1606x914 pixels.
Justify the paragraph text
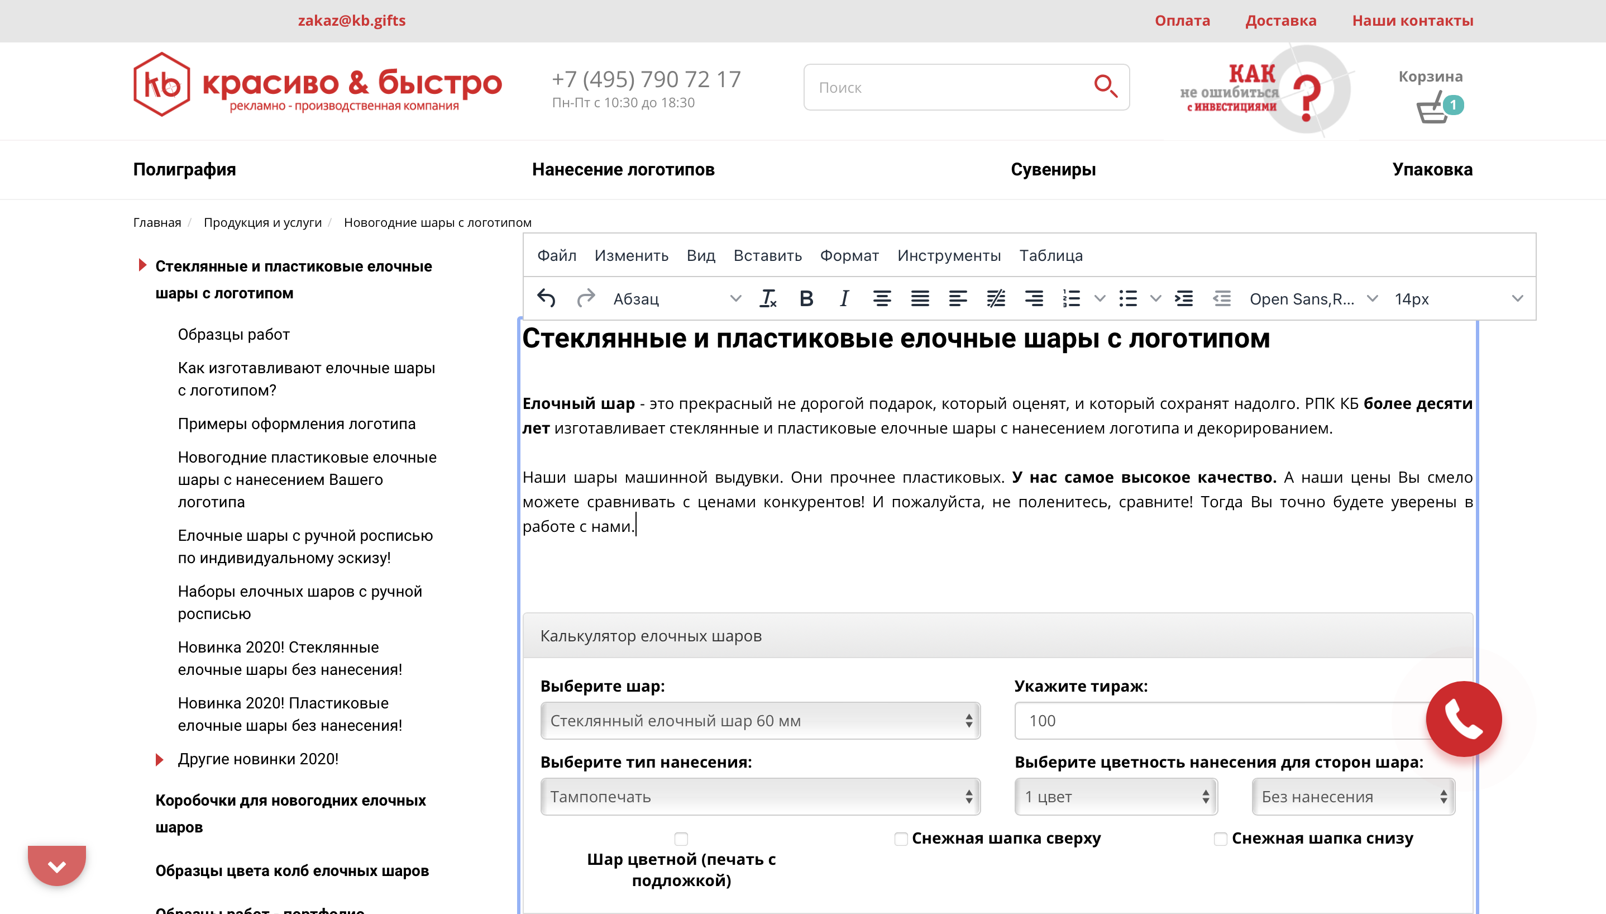pos(920,299)
